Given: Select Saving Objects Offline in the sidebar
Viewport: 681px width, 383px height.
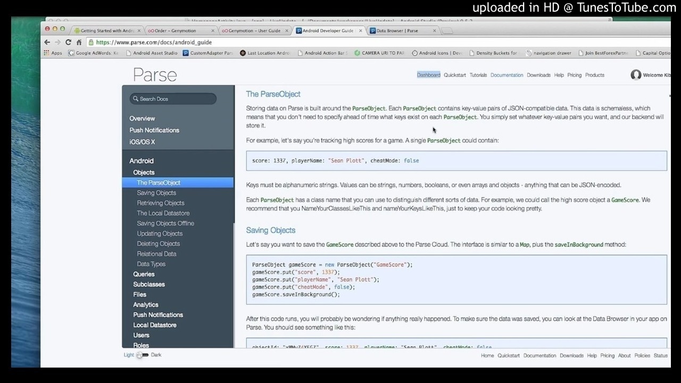Looking at the screenshot, I should (x=165, y=223).
